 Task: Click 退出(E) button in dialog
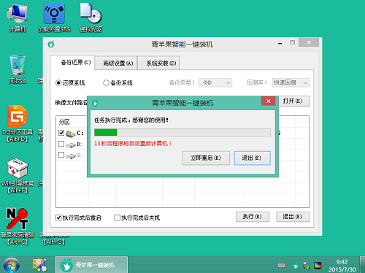click(252, 158)
